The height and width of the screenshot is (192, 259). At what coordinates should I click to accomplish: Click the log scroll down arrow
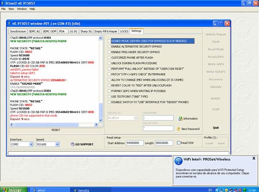(x=100, y=121)
